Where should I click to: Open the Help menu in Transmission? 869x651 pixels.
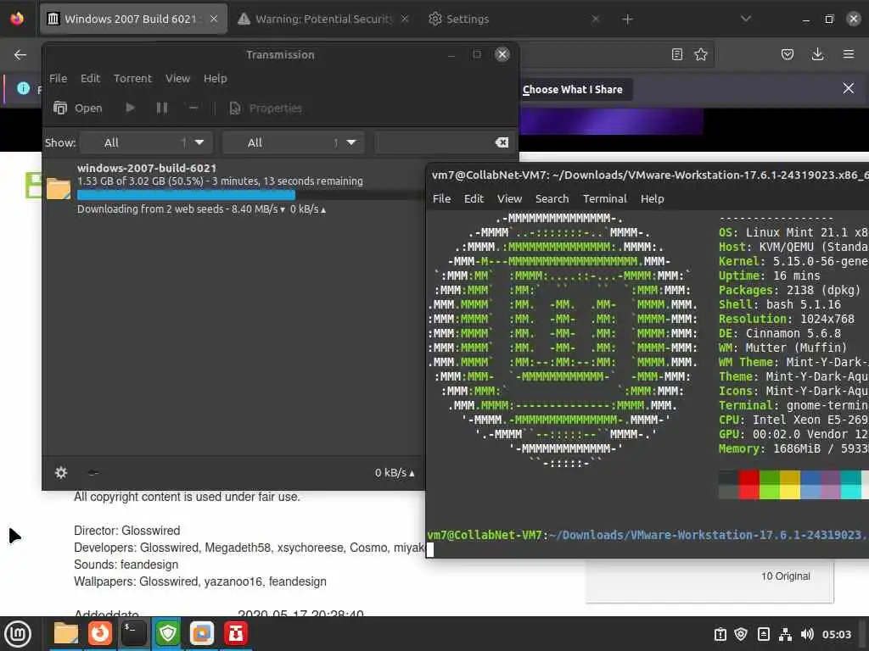click(215, 79)
